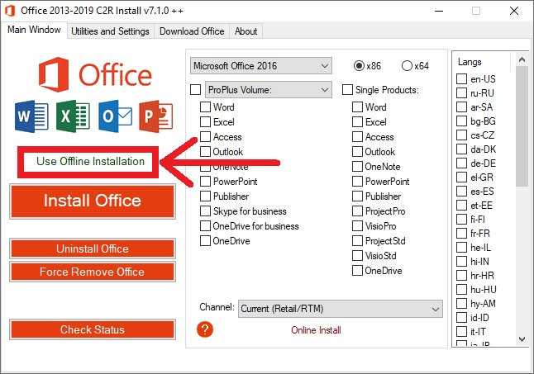The width and height of the screenshot is (534, 374).
Task: Click the Use Offline Installation link
Action: 91,161
